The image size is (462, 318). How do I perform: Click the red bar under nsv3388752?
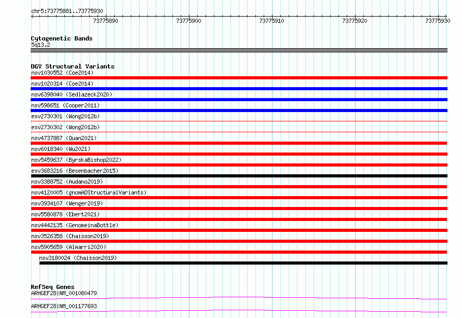pos(239,187)
